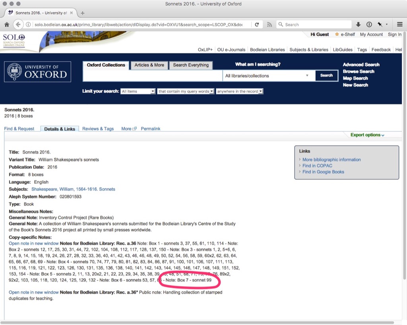Select the Articles & More tab

tap(149, 65)
